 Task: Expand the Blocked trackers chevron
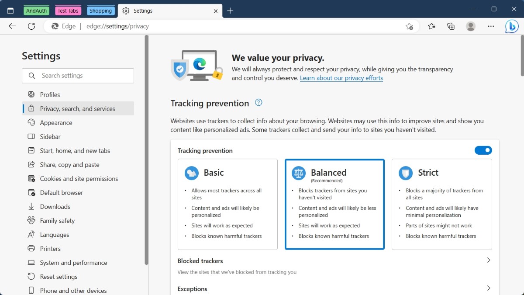coord(488,260)
